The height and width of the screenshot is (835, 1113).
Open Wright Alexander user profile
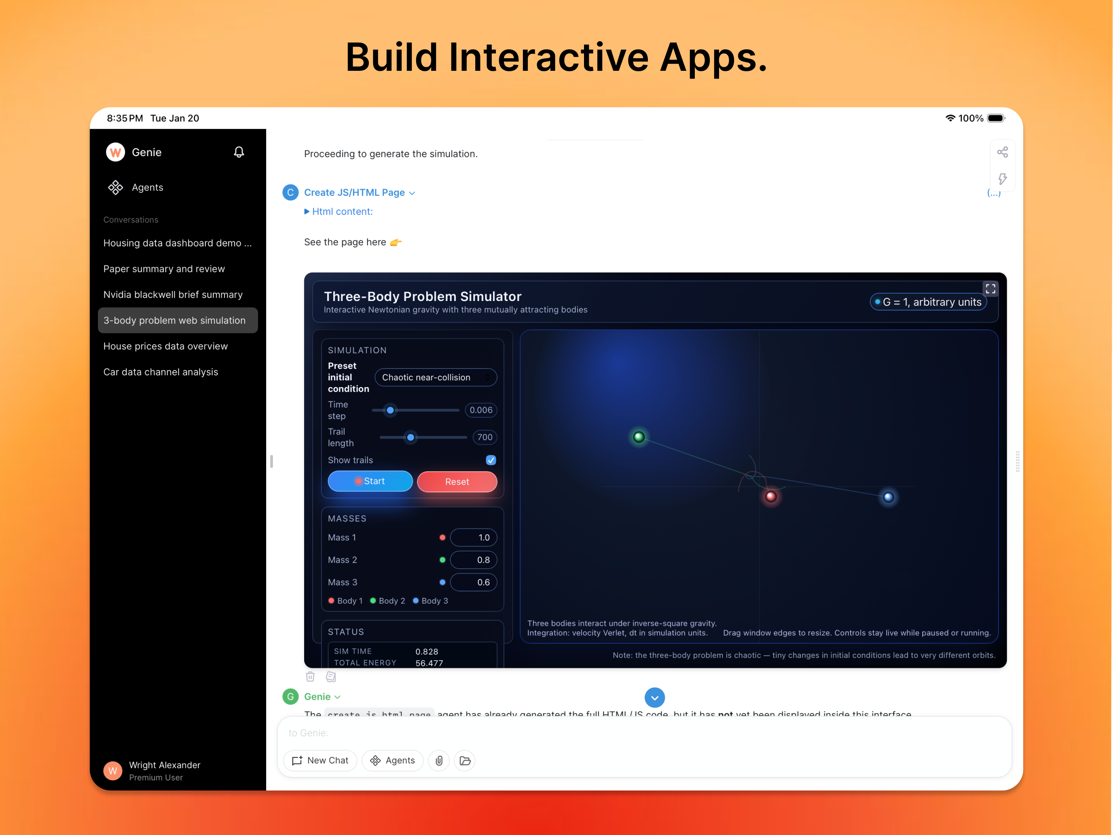pyautogui.click(x=152, y=771)
